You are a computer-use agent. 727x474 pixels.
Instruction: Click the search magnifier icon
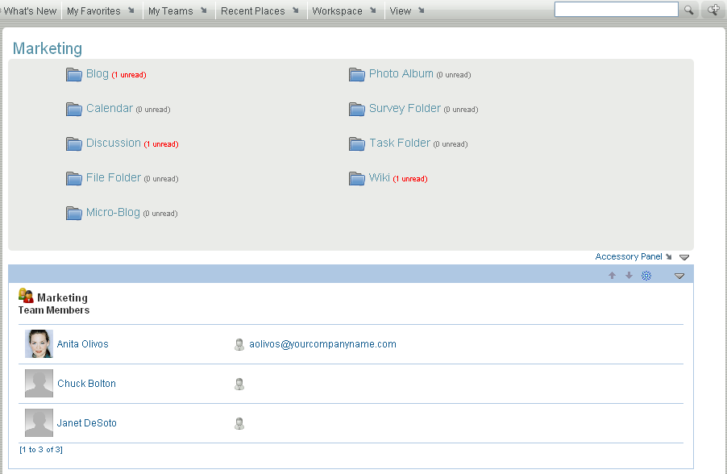[x=690, y=9]
